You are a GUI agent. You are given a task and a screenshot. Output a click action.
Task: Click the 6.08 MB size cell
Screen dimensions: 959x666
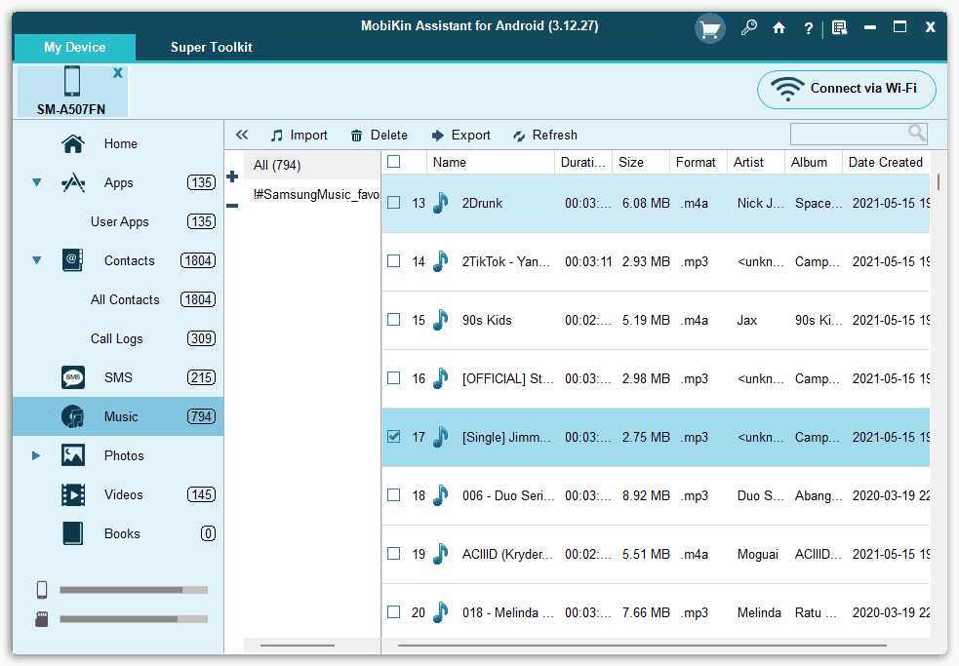click(x=646, y=203)
